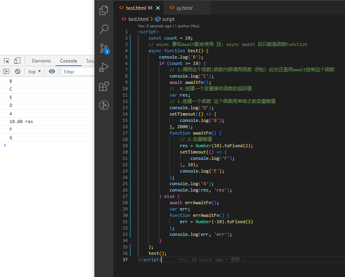345x277 pixels.
Task: Open the Git Graph icon in activity bar
Action: pyautogui.click(x=104, y=105)
